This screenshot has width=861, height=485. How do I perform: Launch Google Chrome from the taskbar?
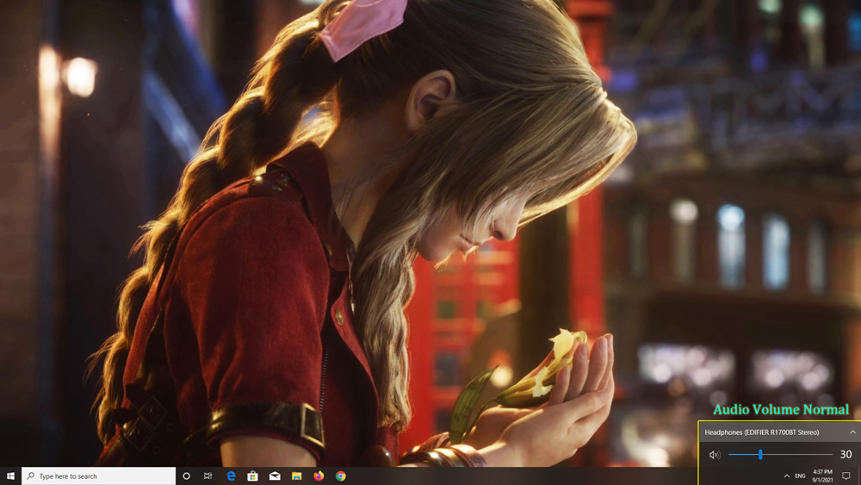click(340, 476)
